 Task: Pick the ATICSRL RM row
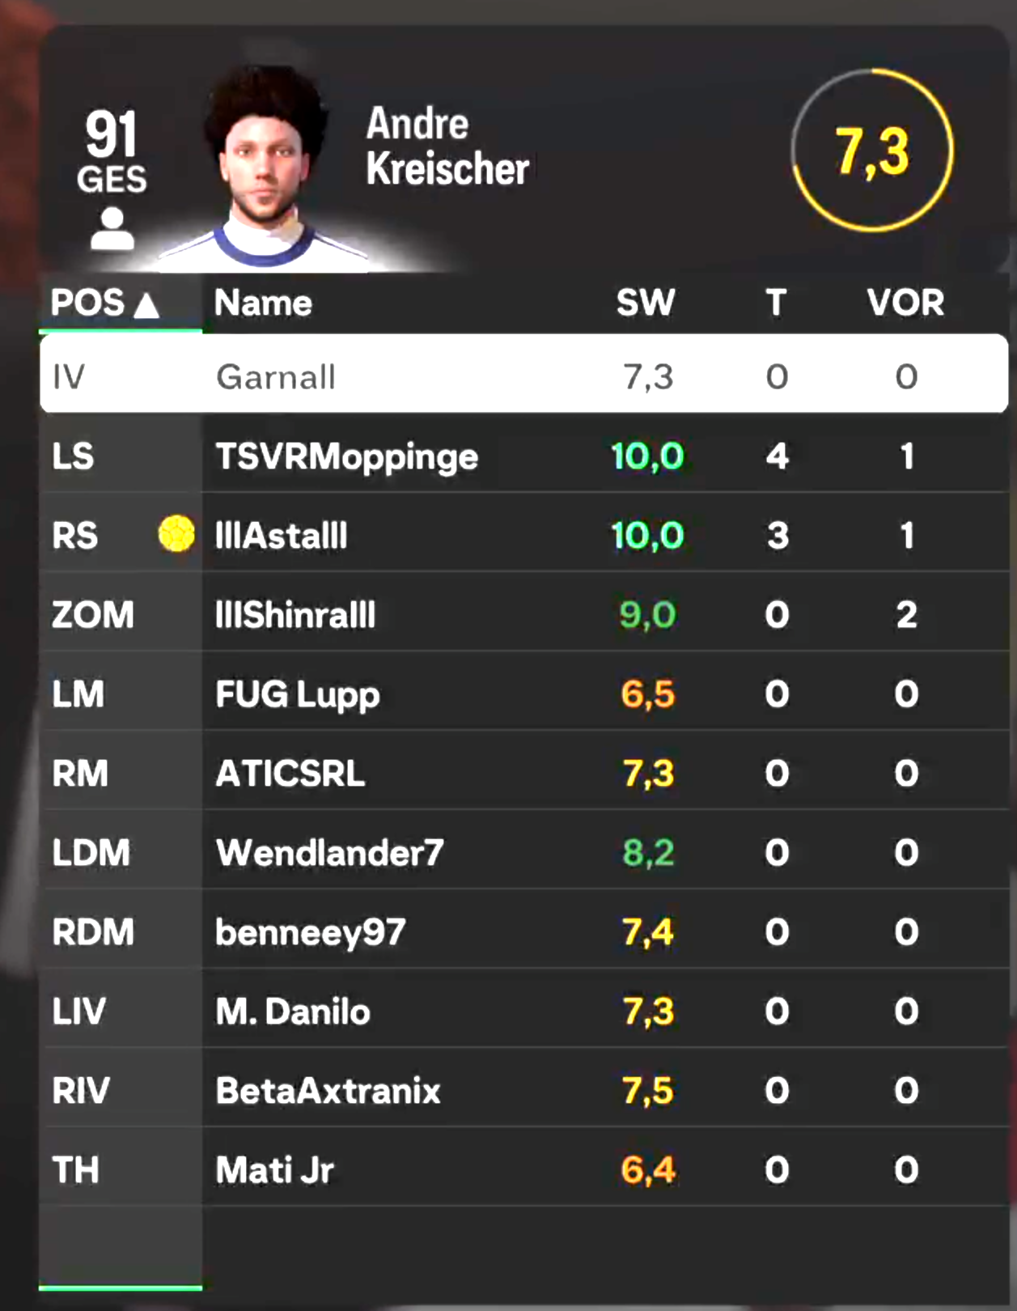coord(524,773)
